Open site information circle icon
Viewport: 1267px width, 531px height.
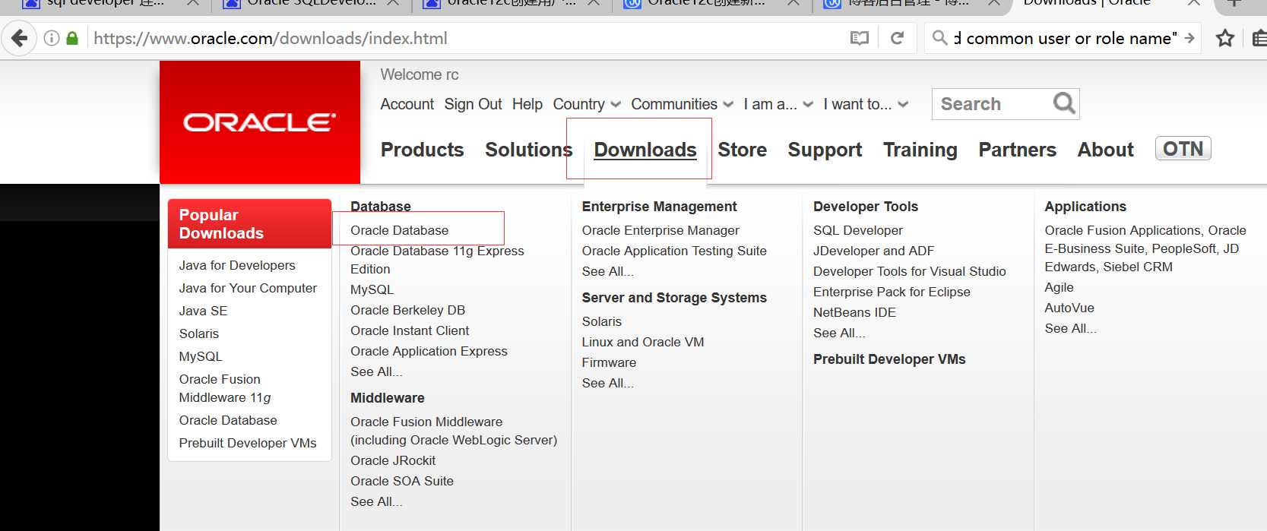tap(51, 38)
